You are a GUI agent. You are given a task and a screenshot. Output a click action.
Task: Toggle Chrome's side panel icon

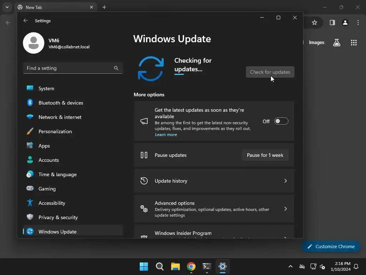click(x=332, y=23)
